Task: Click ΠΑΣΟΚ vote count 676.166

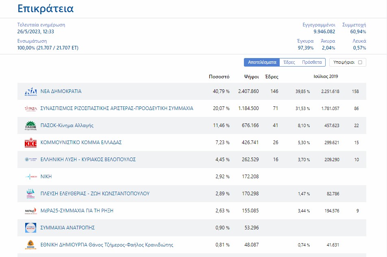Action: [250, 125]
